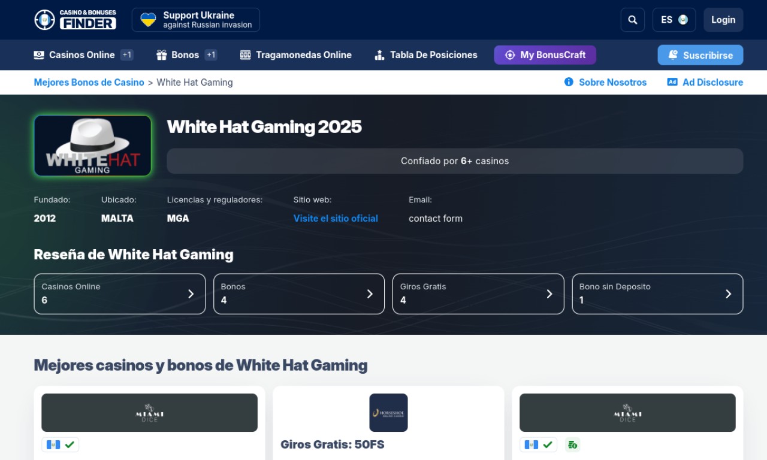
Task: Click the MALTA location value
Action: click(x=117, y=219)
